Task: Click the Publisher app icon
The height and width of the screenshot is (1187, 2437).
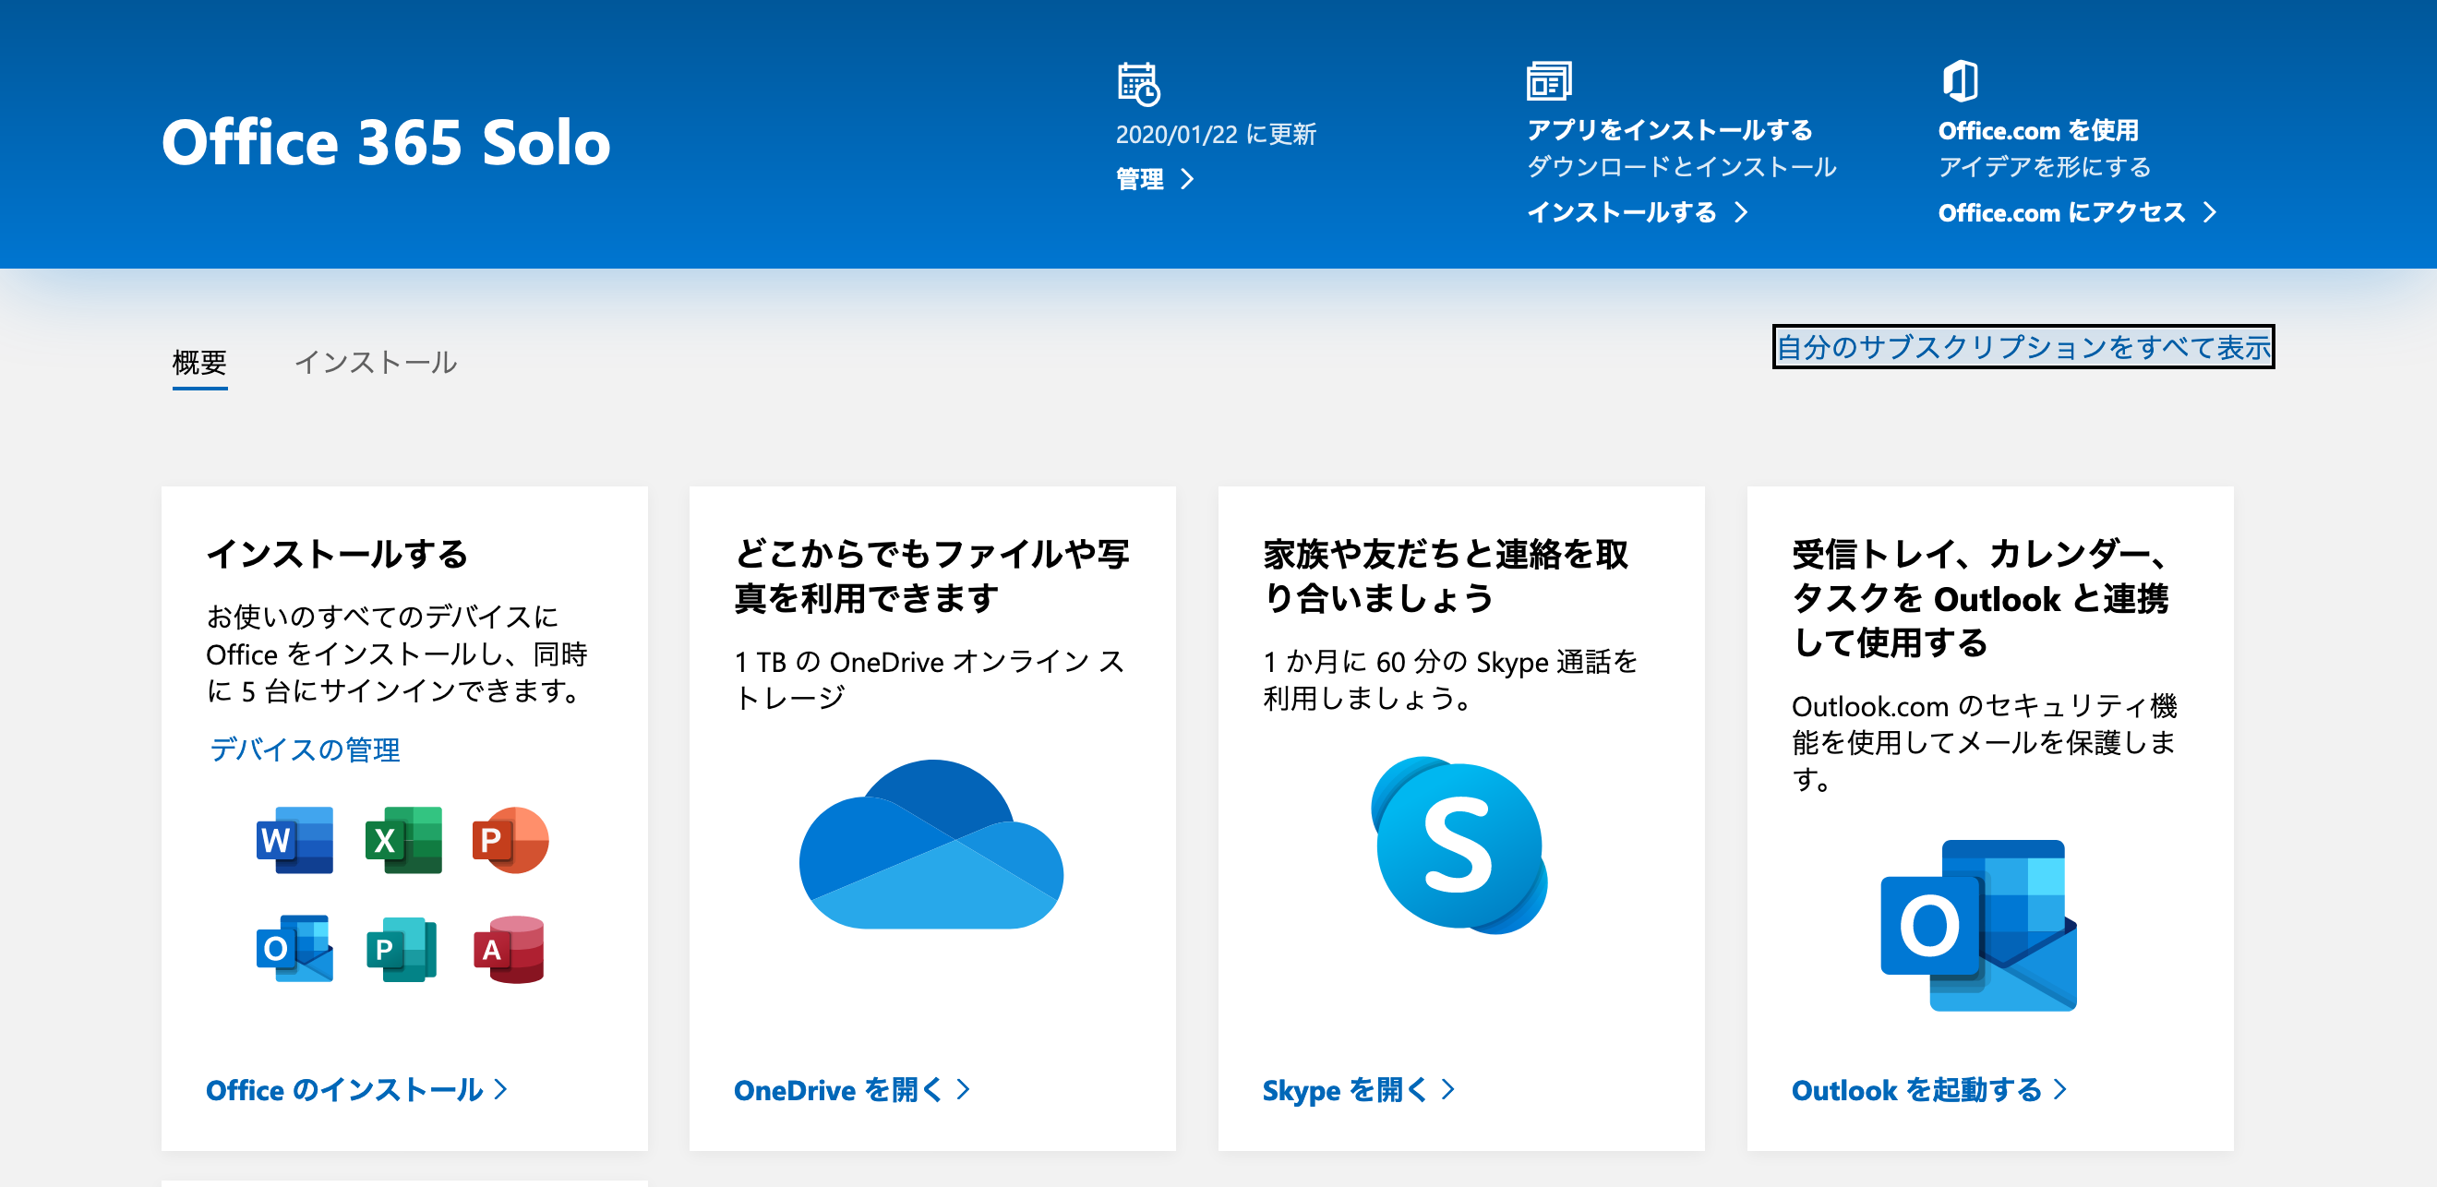Action: pyautogui.click(x=402, y=949)
